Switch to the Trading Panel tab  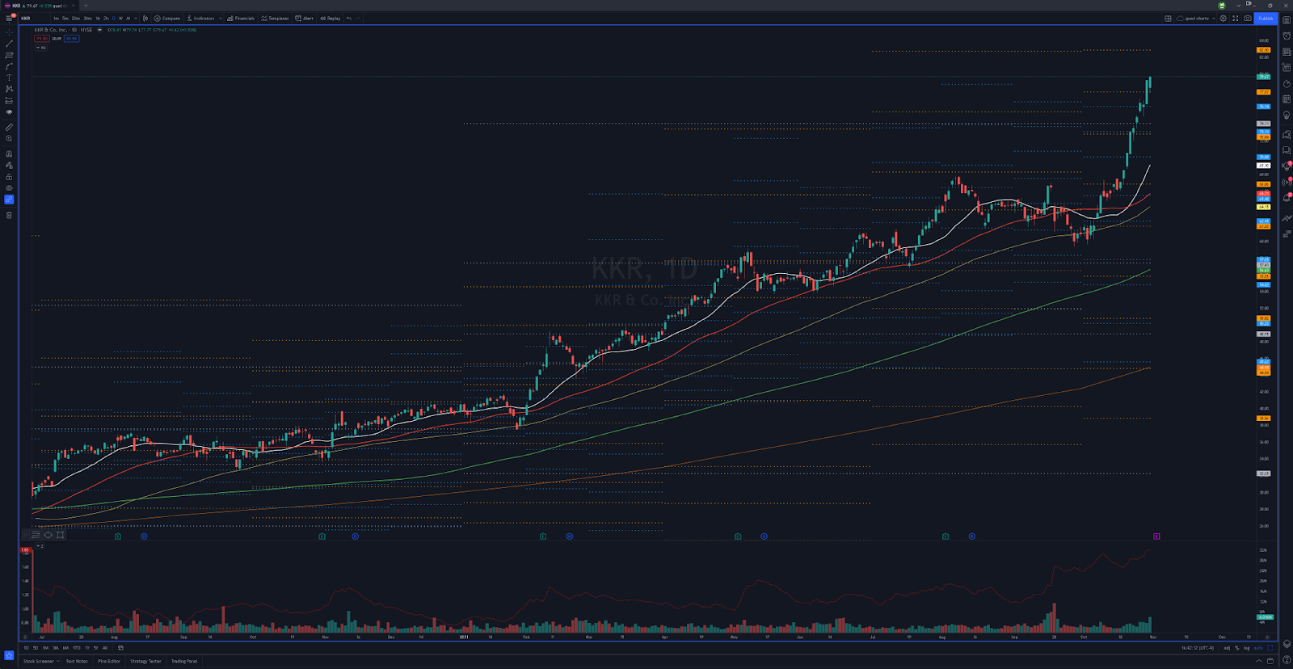[x=184, y=661]
